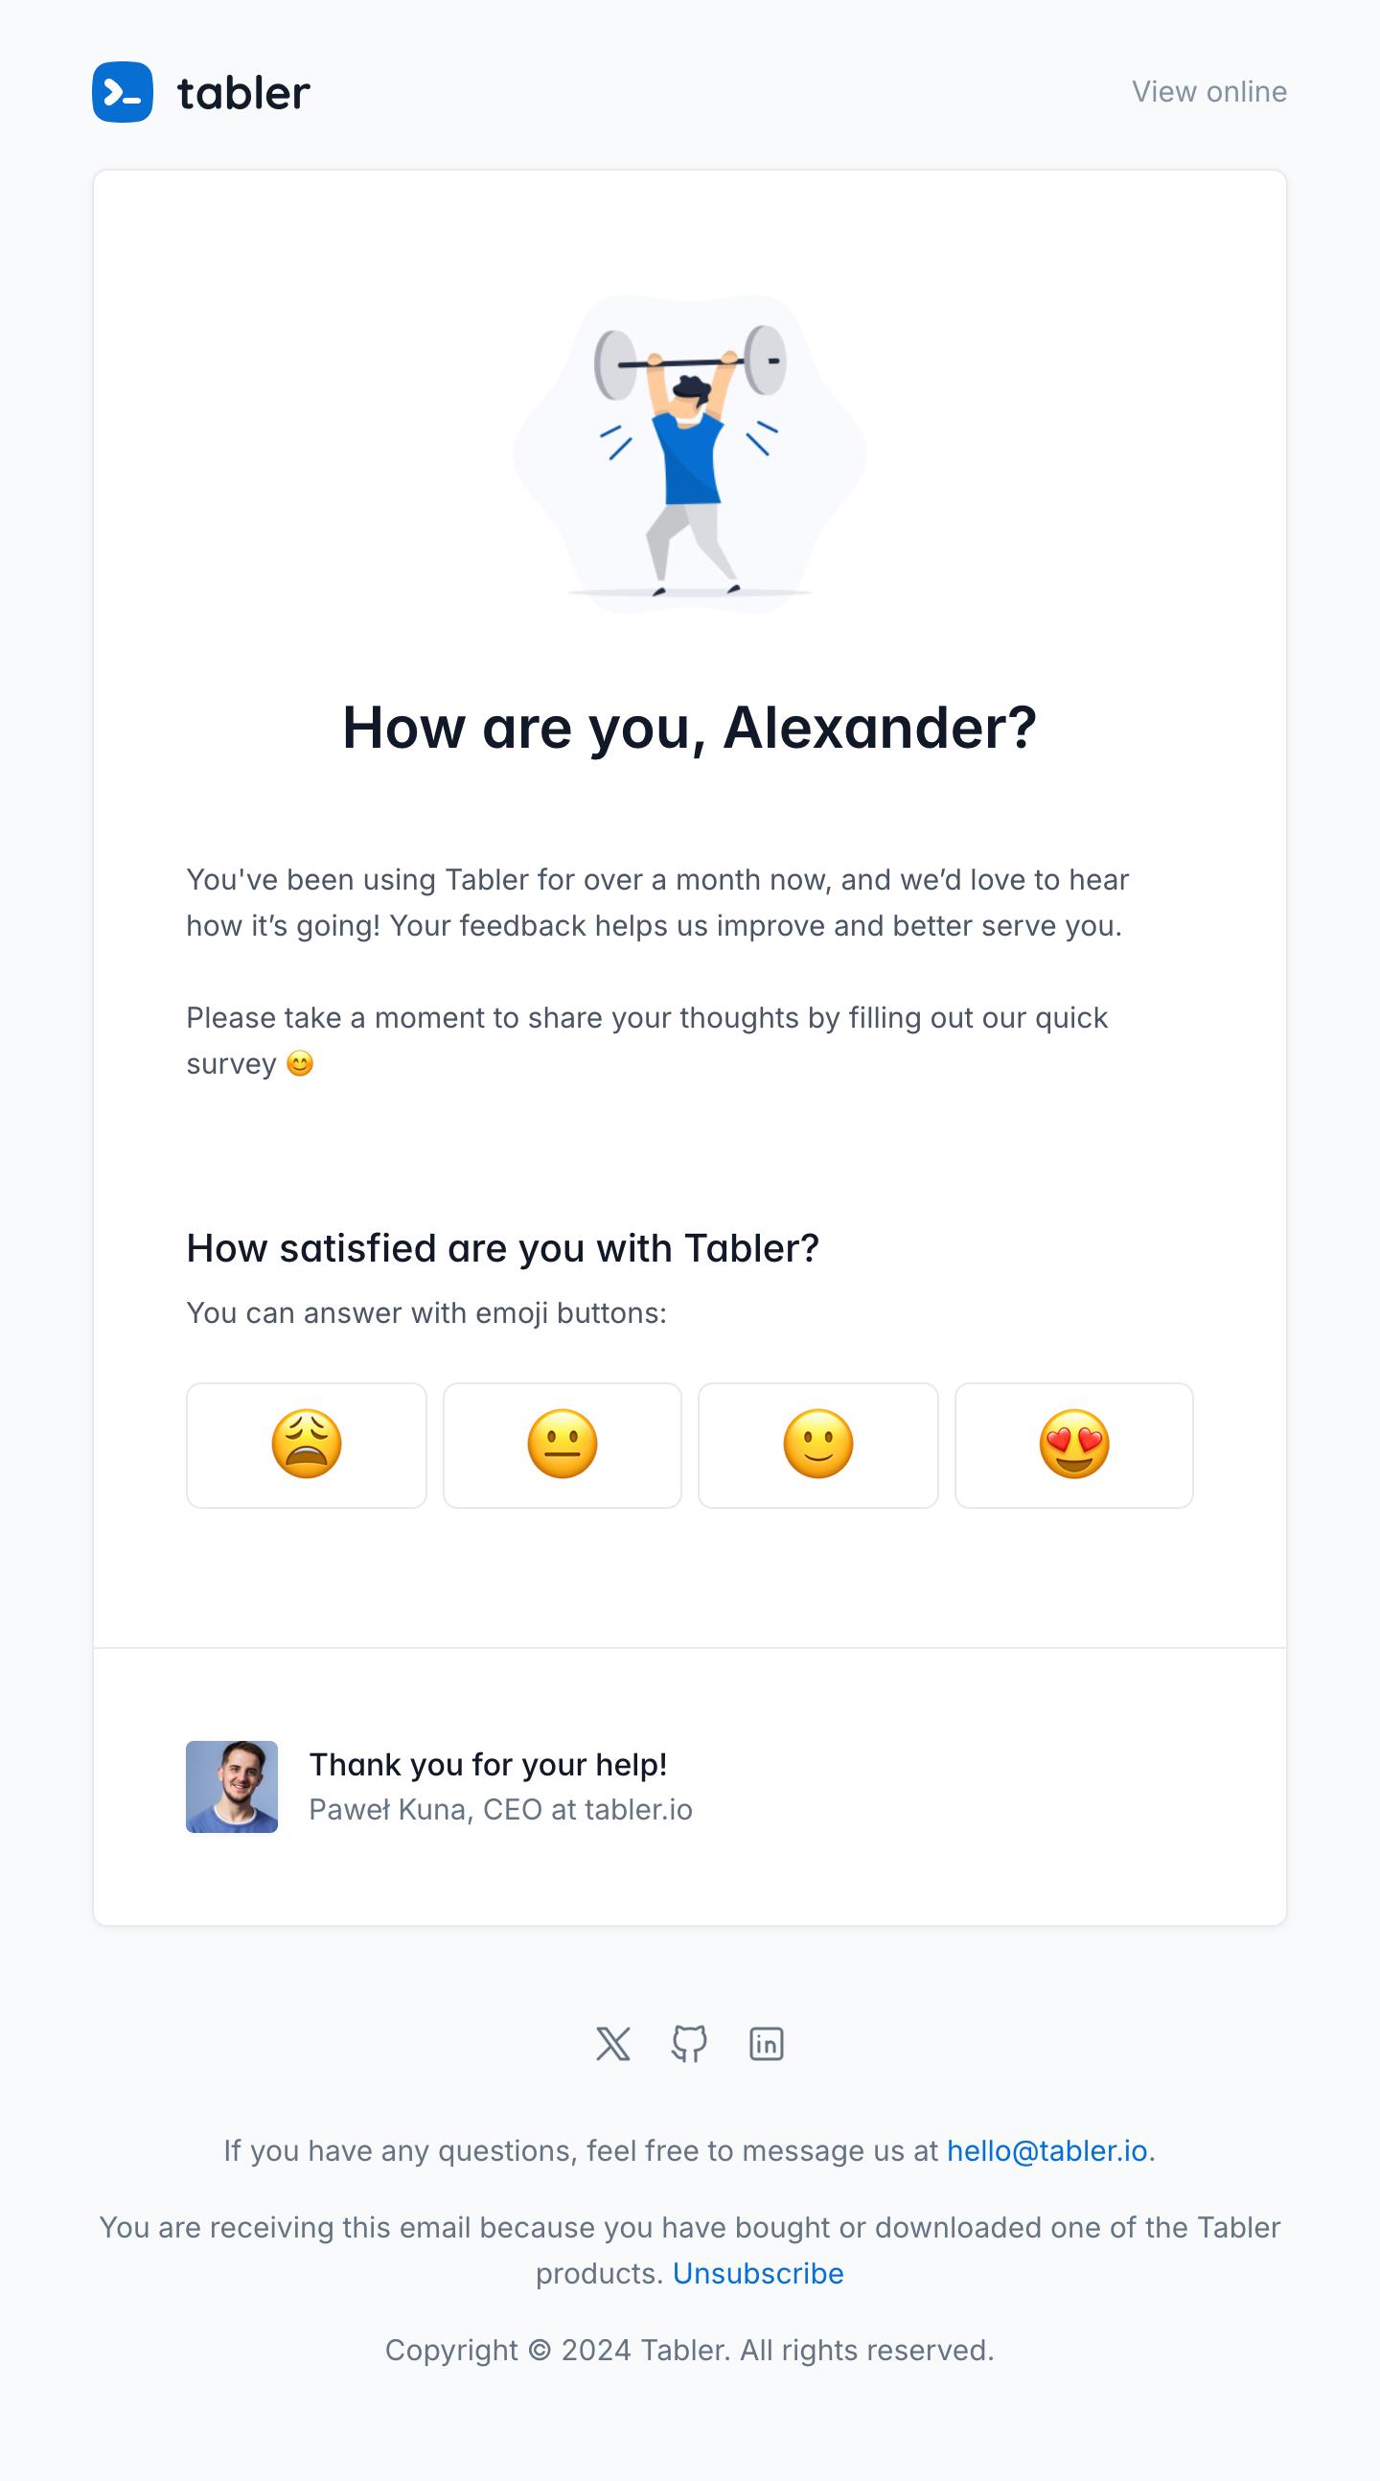Click the blue Tabler logo icon
This screenshot has width=1380, height=2481.
(x=123, y=92)
